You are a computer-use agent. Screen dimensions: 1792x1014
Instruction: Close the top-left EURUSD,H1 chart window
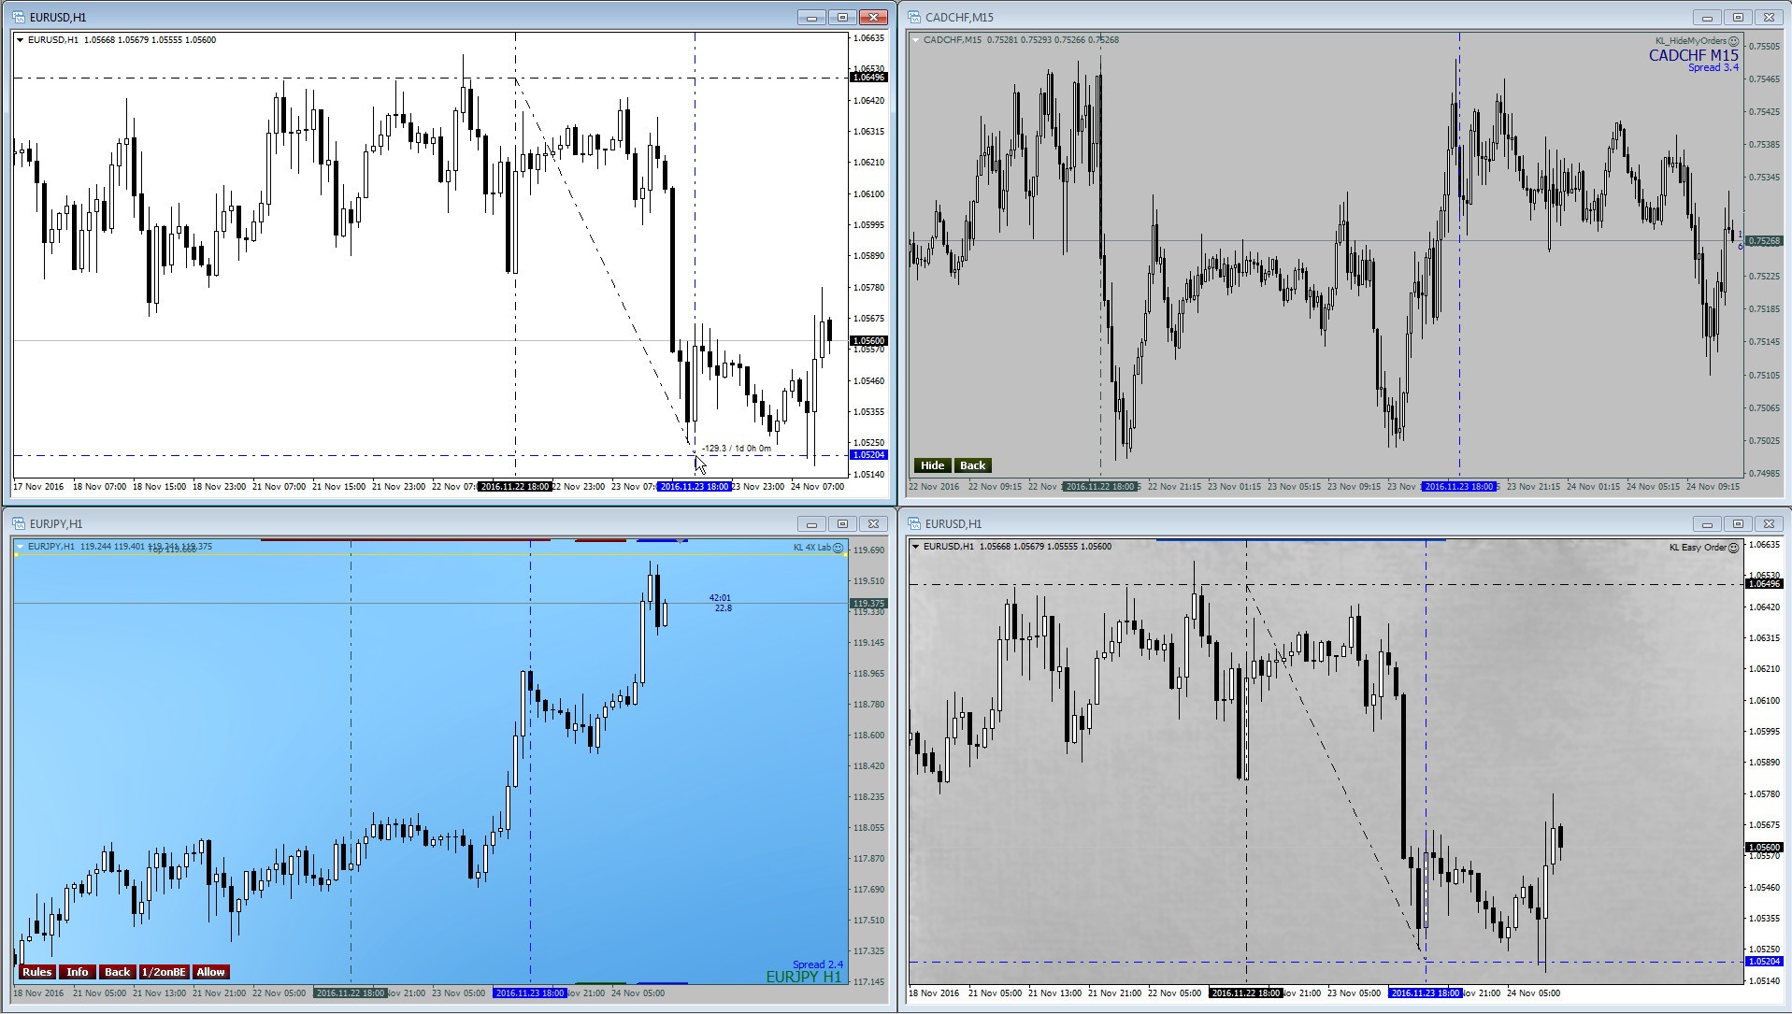click(873, 18)
